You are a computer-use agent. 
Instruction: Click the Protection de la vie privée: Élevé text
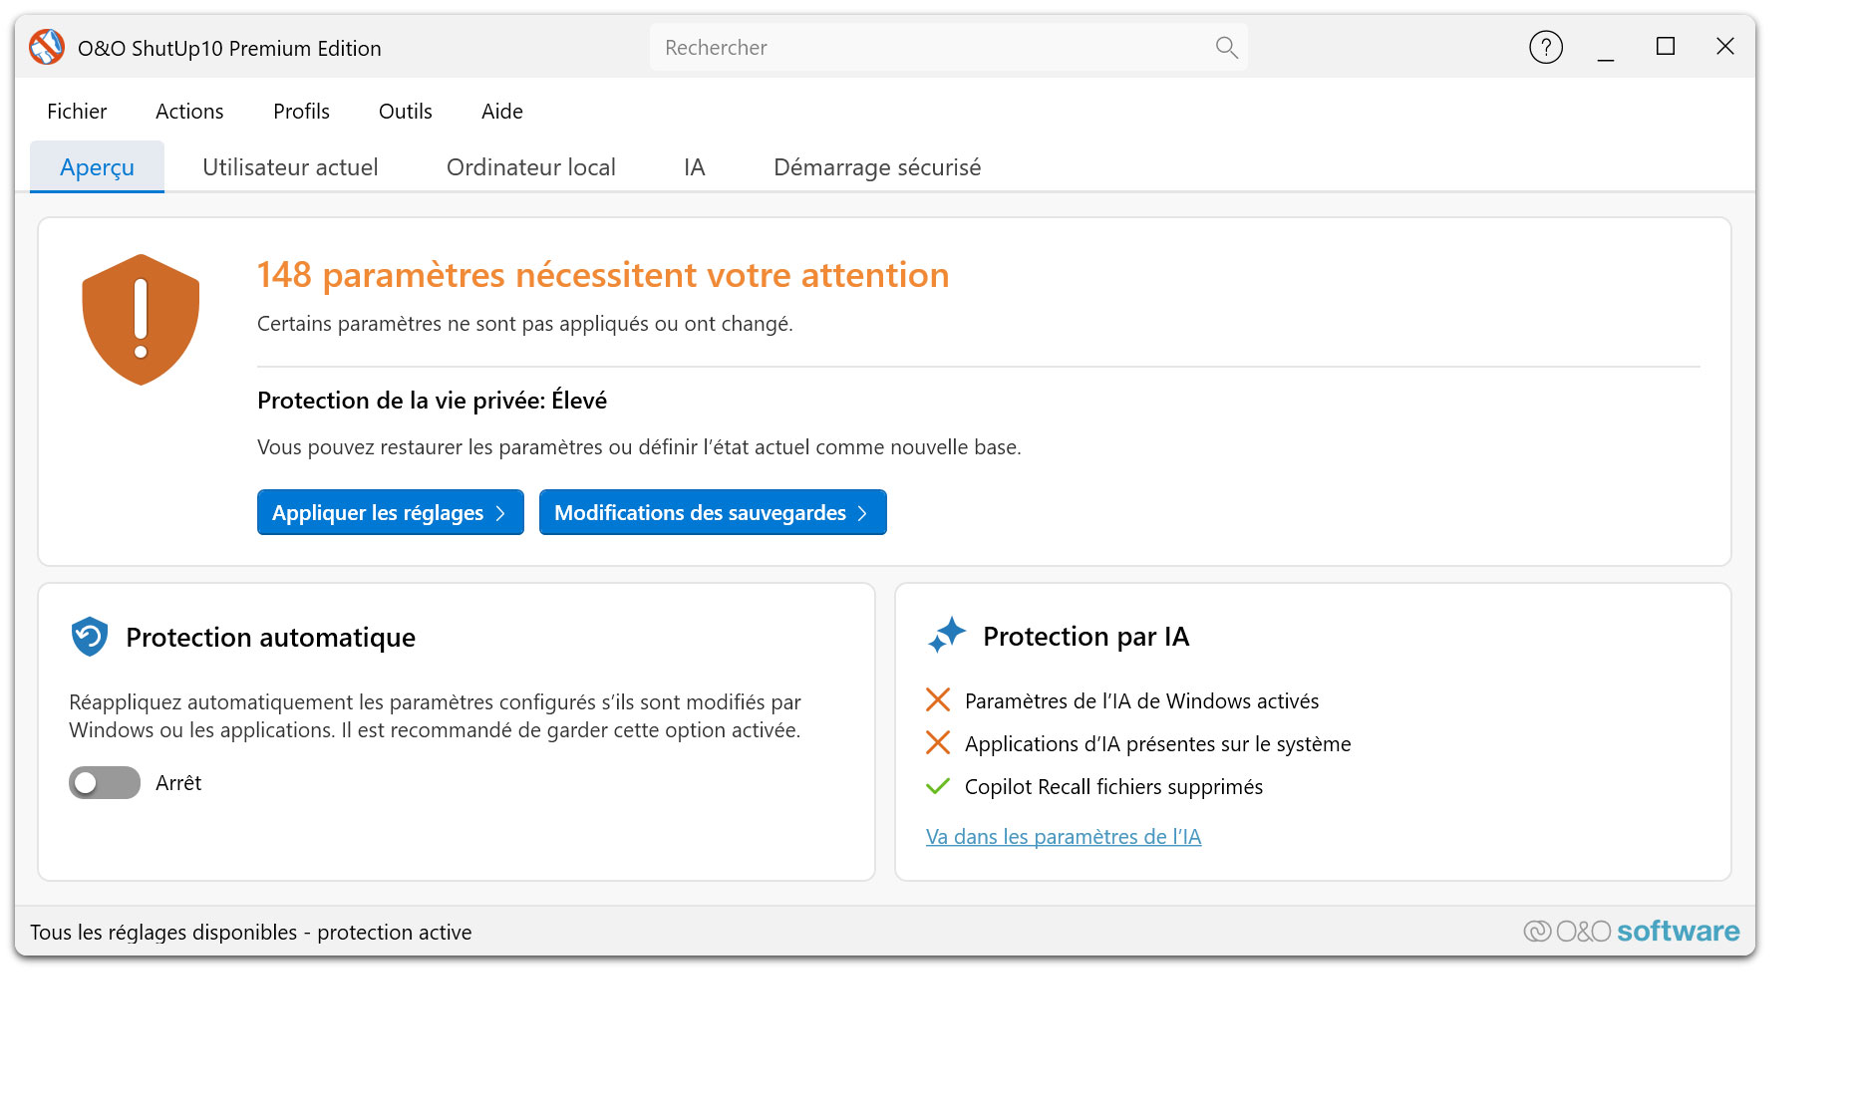pyautogui.click(x=432, y=401)
